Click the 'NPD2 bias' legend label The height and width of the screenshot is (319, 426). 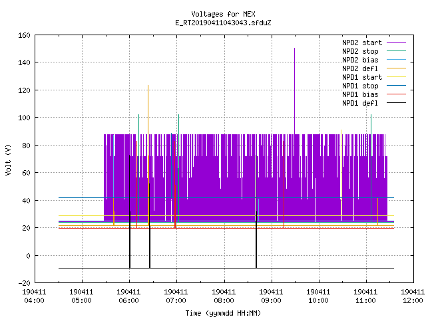click(360, 60)
